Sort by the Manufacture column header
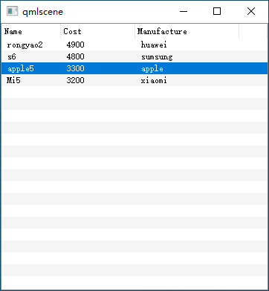Viewport: 269px width, 291px height. tap(187, 31)
